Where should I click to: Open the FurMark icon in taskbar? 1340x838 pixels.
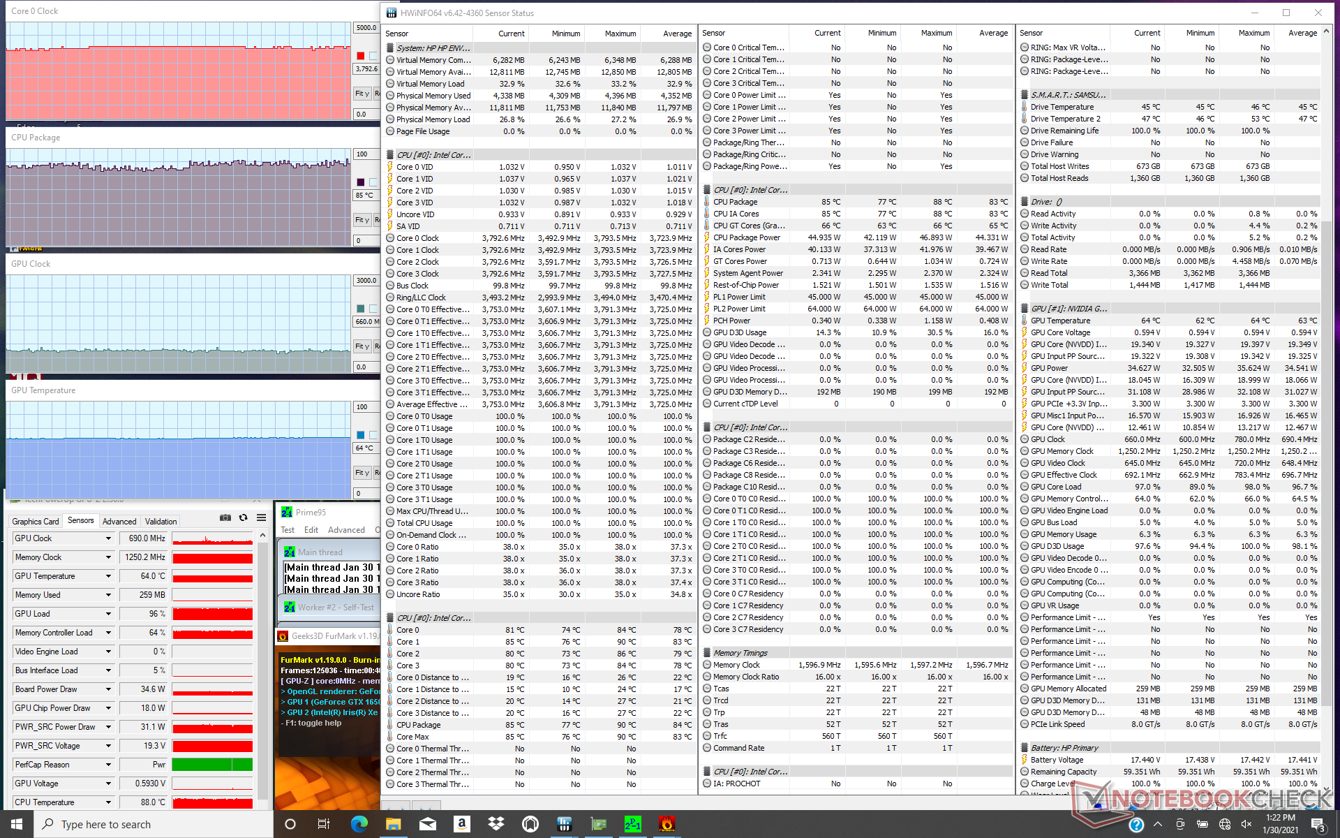click(x=667, y=824)
